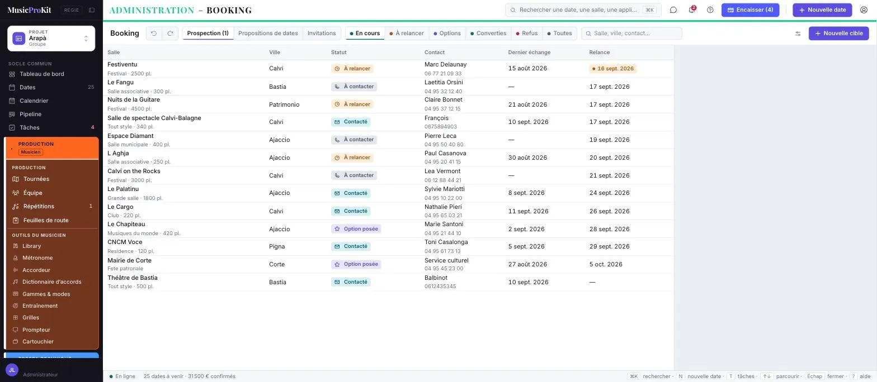Image resolution: width=877 pixels, height=382 pixels.
Task: Show Toutes statuses filter
Action: click(x=559, y=34)
